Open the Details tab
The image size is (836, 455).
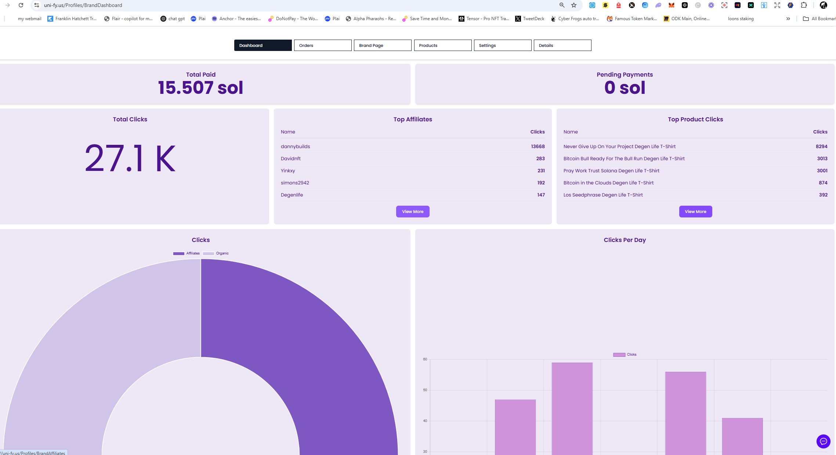[562, 45]
